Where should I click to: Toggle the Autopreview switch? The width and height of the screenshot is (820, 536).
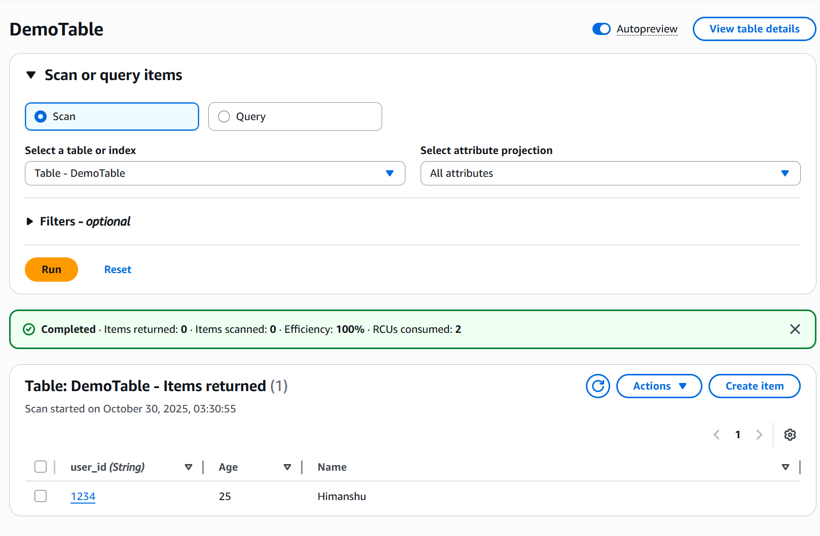pyautogui.click(x=601, y=29)
